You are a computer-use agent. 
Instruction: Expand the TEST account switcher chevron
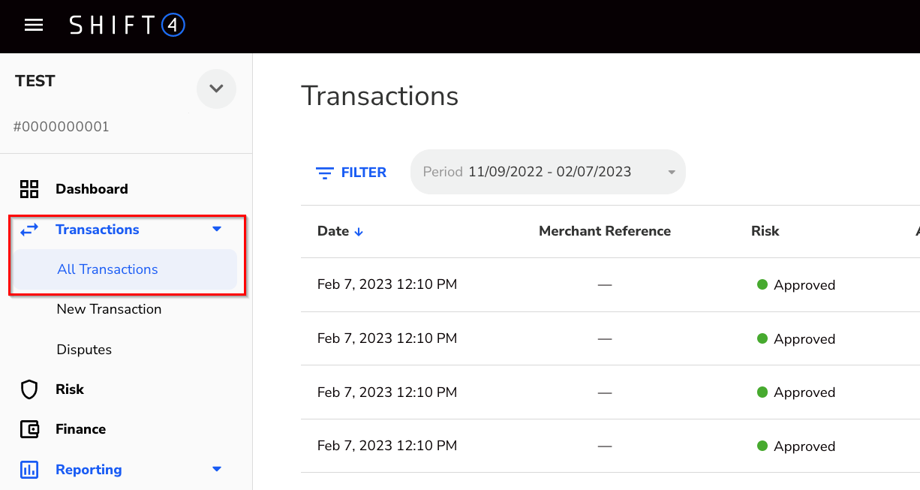pos(216,89)
